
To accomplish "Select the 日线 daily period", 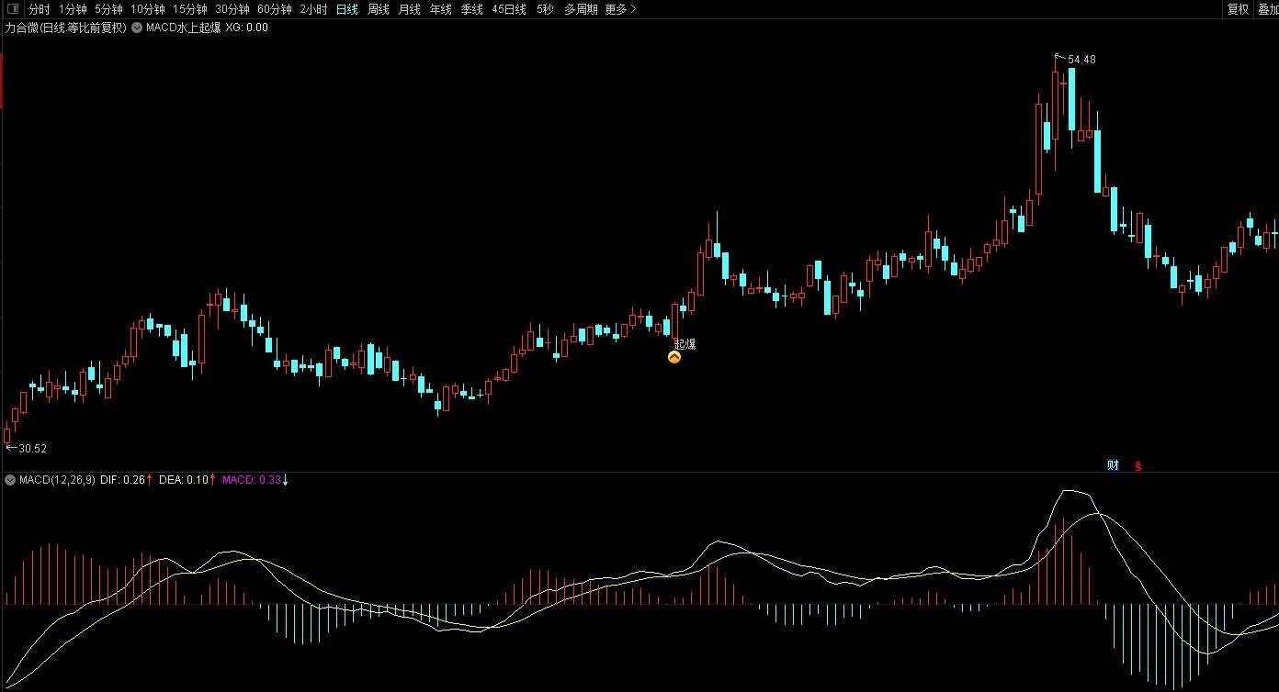I will coord(346,9).
